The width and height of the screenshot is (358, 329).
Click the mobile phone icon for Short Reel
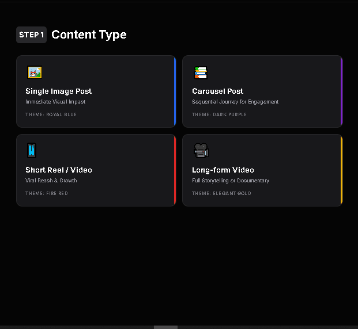click(x=32, y=151)
